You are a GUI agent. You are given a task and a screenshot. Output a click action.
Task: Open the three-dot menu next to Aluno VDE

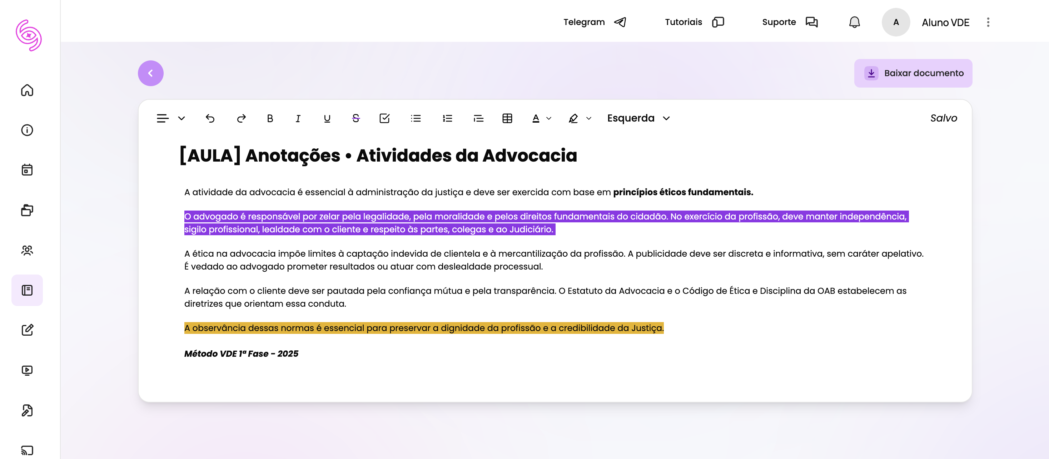[x=988, y=22]
